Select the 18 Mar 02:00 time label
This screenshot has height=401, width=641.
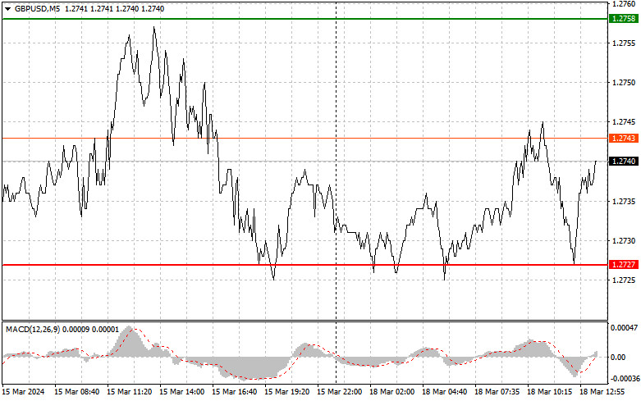pyautogui.click(x=391, y=392)
